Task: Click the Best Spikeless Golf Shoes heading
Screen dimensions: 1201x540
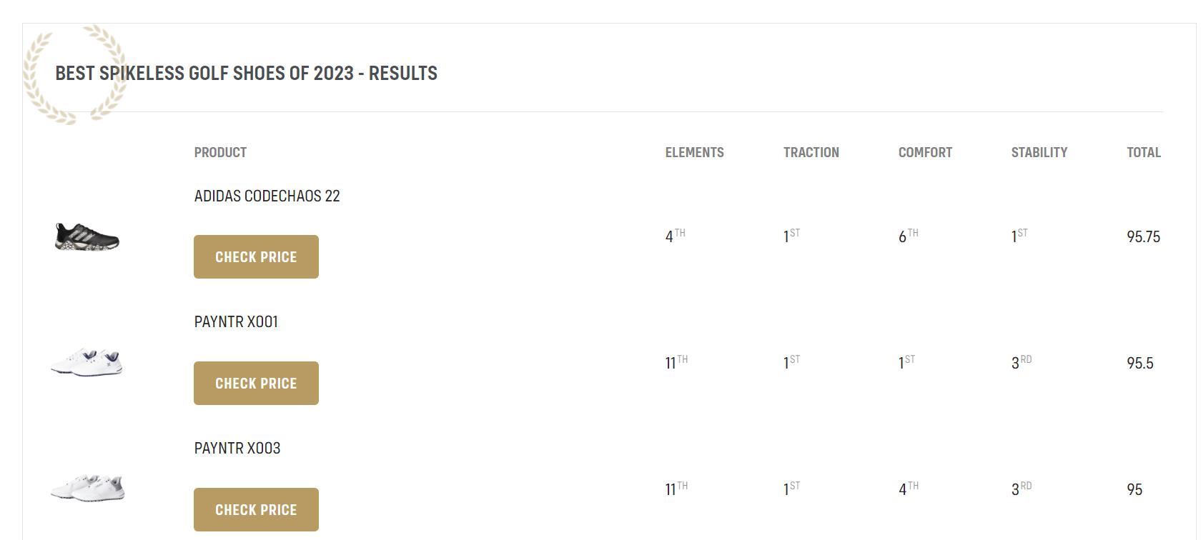Action: [x=246, y=74]
